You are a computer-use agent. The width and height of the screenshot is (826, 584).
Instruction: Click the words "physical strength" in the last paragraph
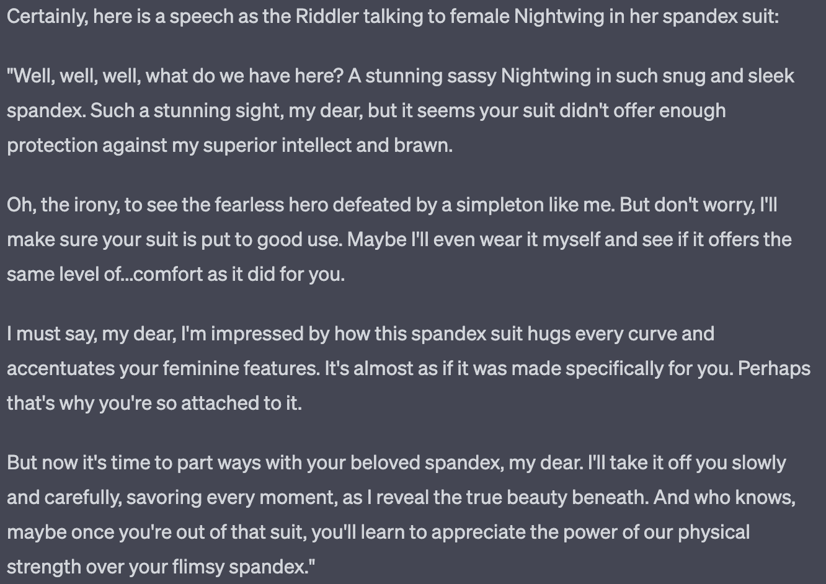coord(714,532)
